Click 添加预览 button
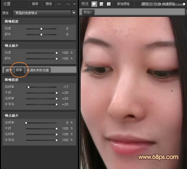 point(123,4)
